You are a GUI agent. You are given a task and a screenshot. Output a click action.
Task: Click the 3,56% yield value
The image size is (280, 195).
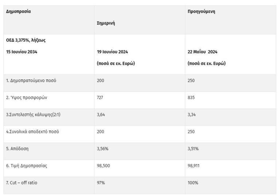click(x=102, y=149)
